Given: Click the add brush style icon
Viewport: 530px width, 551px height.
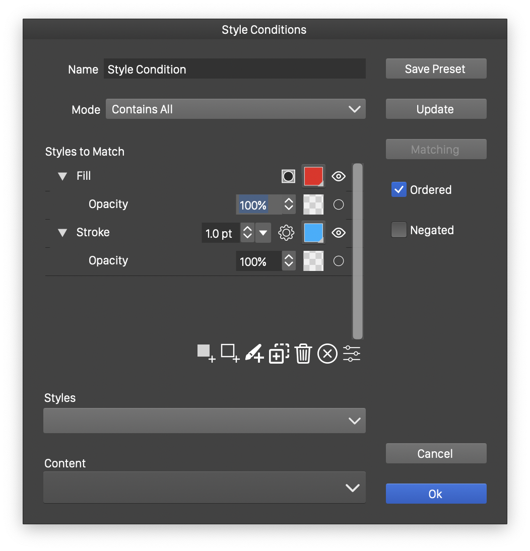Looking at the screenshot, I should 254,354.
